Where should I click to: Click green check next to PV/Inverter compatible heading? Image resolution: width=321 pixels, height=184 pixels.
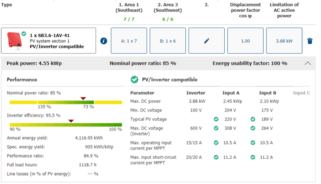pos(134,80)
